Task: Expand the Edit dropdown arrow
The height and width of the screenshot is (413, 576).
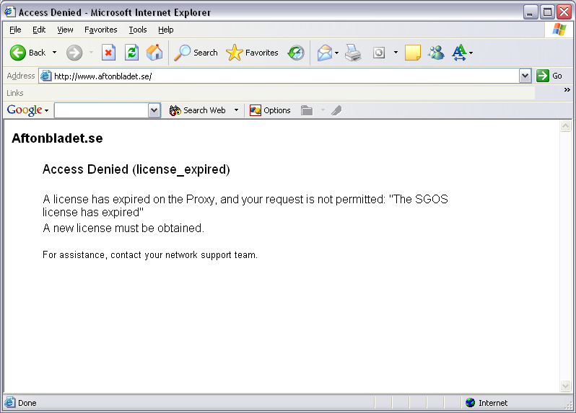Action: [396, 53]
